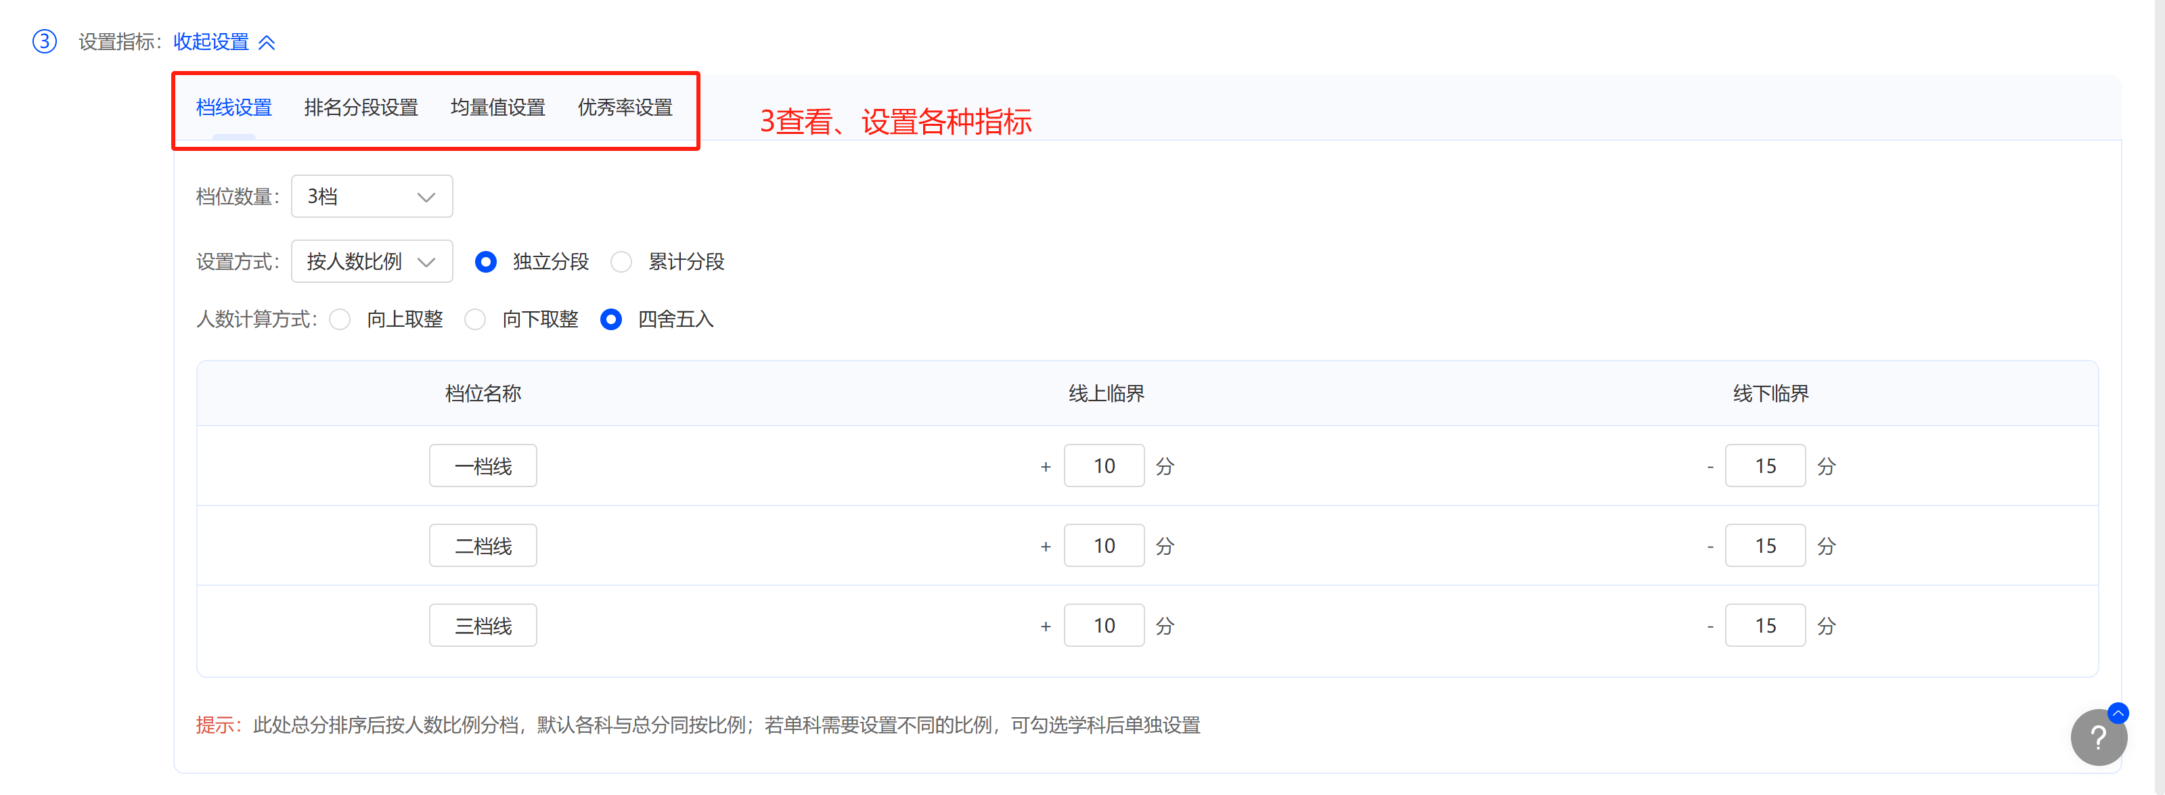Choose 向上取整 rounding method

pyautogui.click(x=340, y=319)
